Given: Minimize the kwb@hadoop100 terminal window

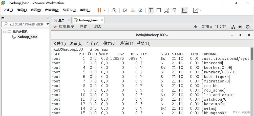Looking at the screenshot, I should 232,35.
